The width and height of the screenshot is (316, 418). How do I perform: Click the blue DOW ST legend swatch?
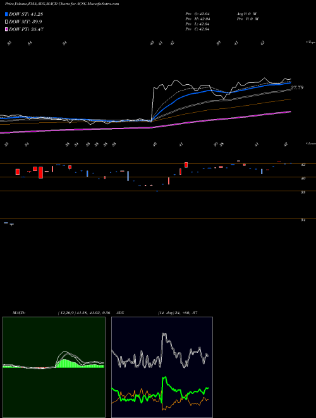(x=6, y=14)
